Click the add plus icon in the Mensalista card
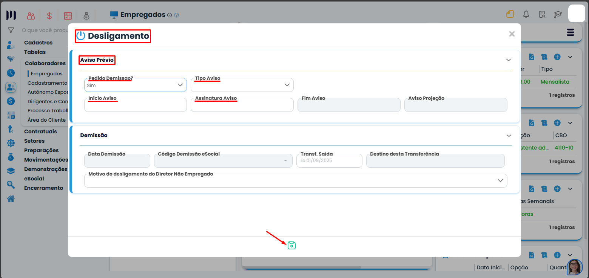589x278 pixels. (x=557, y=57)
